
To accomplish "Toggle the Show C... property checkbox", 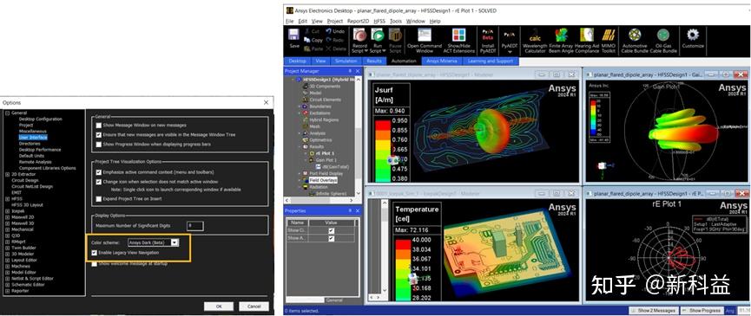I will coord(332,230).
